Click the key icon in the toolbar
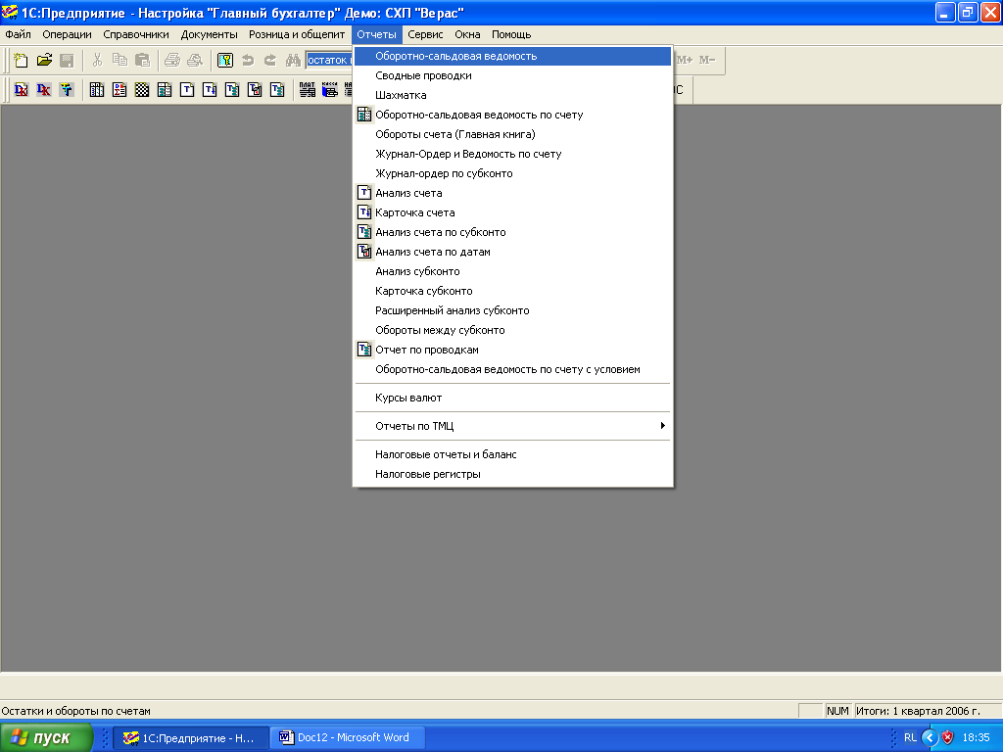The height and width of the screenshot is (752, 1003). 225,60
